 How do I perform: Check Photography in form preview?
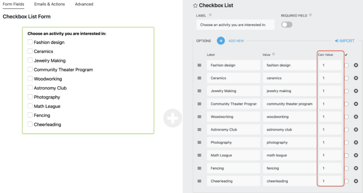coord(30,97)
